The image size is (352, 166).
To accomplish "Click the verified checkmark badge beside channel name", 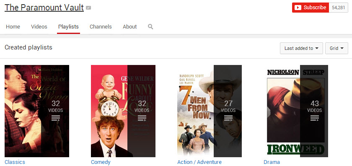I will [88, 8].
